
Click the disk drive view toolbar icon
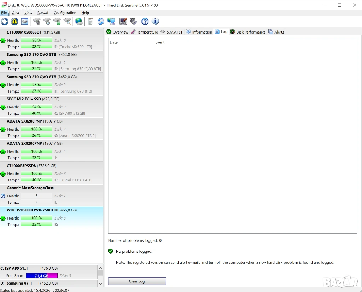pos(25,22)
